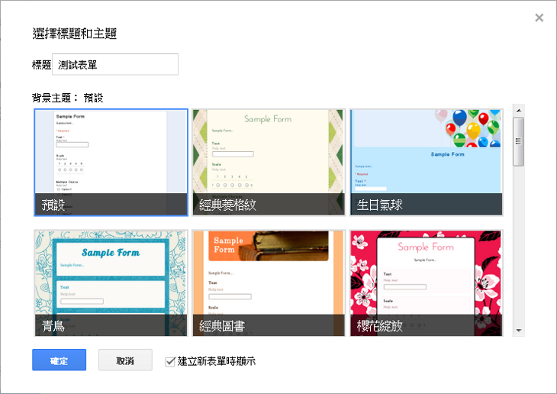Click the 生日氣球 caption bar

426,205
